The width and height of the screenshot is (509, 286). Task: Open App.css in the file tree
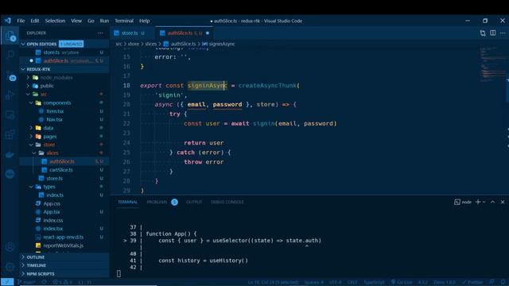(52, 203)
